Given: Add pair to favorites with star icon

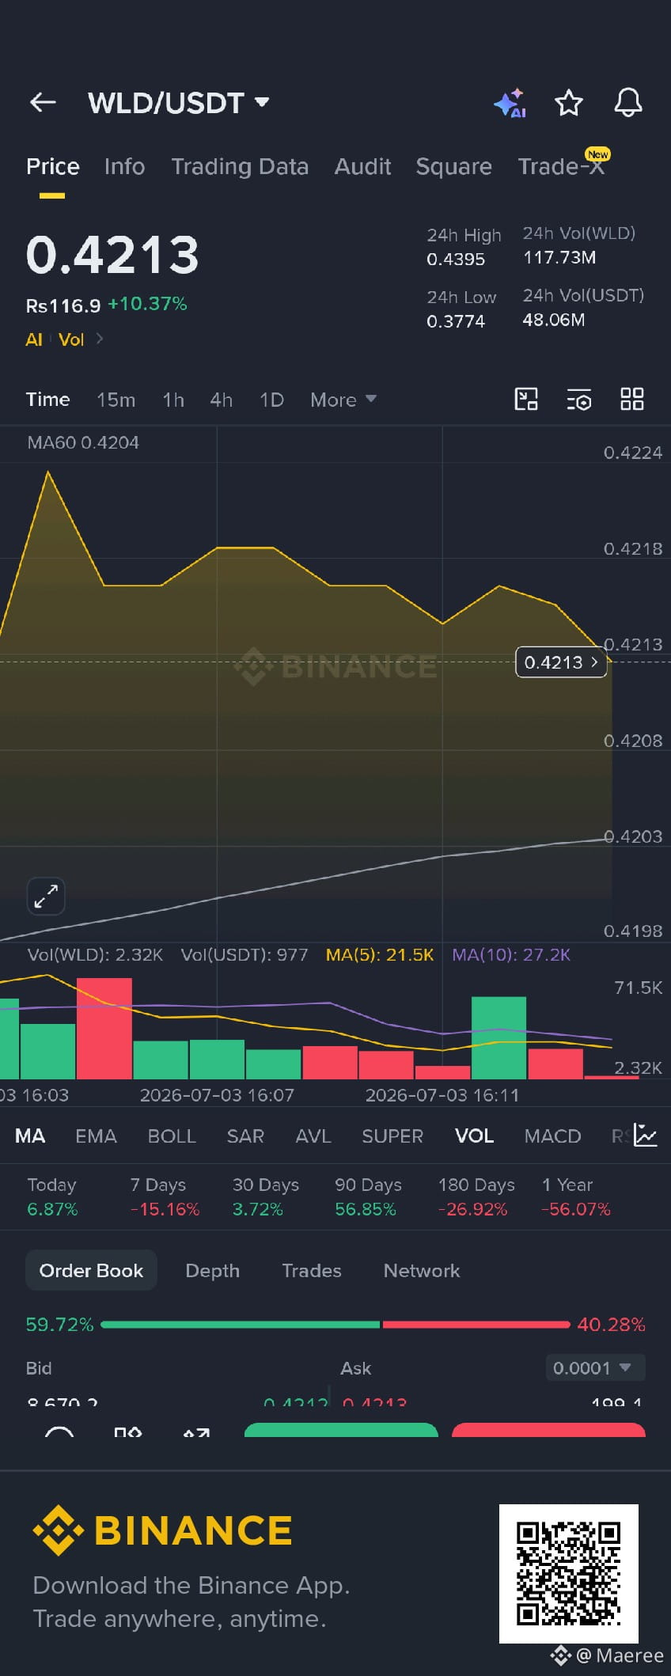Looking at the screenshot, I should click(568, 103).
